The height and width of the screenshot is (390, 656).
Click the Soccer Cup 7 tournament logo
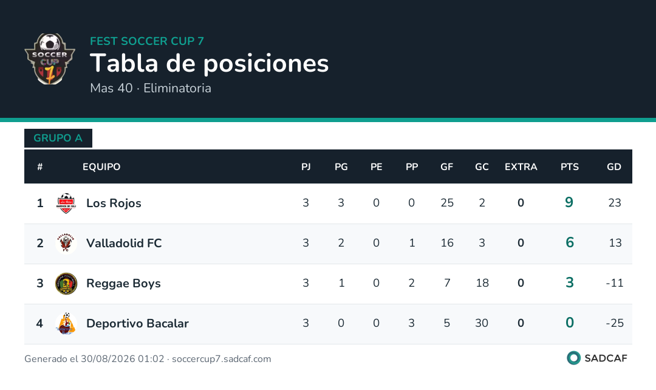click(x=50, y=59)
